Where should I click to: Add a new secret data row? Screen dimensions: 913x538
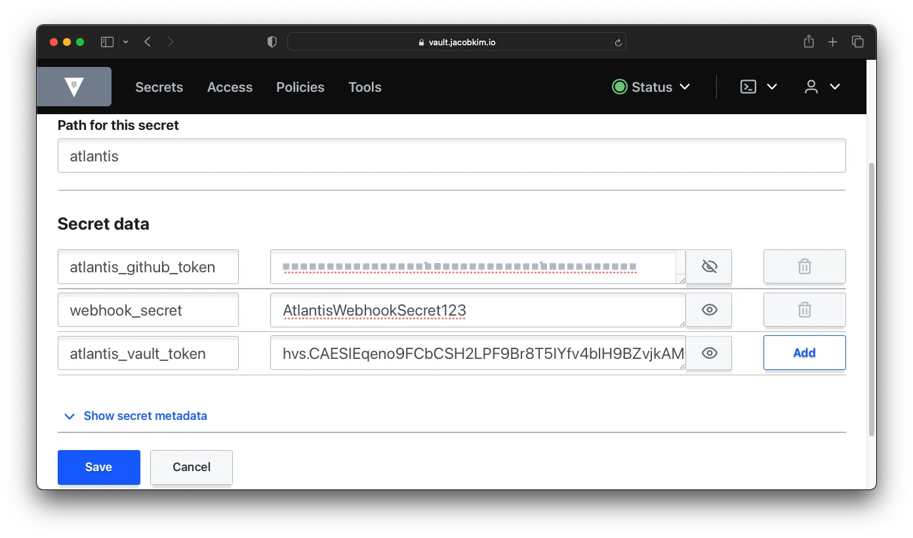(804, 352)
